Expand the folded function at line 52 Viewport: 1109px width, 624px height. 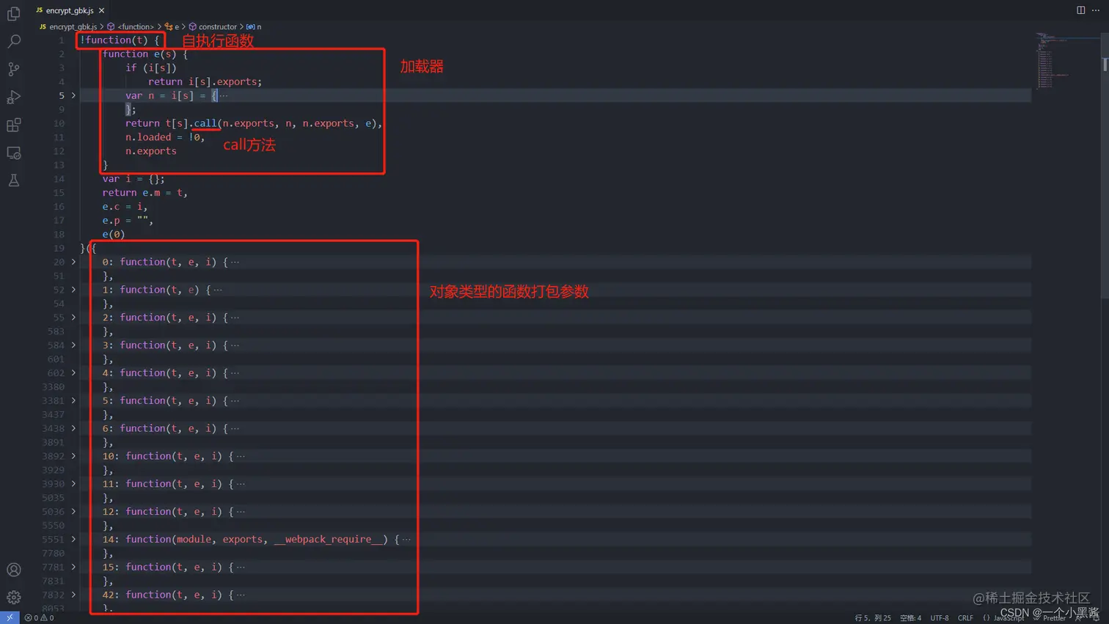[x=73, y=289]
